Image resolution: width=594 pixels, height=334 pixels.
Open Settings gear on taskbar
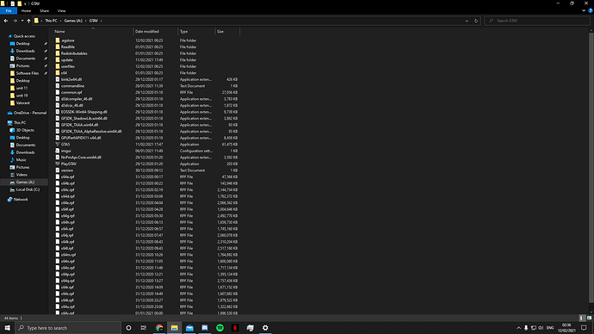[x=265, y=328]
